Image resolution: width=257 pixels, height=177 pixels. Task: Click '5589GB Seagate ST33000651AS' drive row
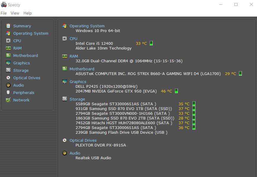tap(116, 104)
